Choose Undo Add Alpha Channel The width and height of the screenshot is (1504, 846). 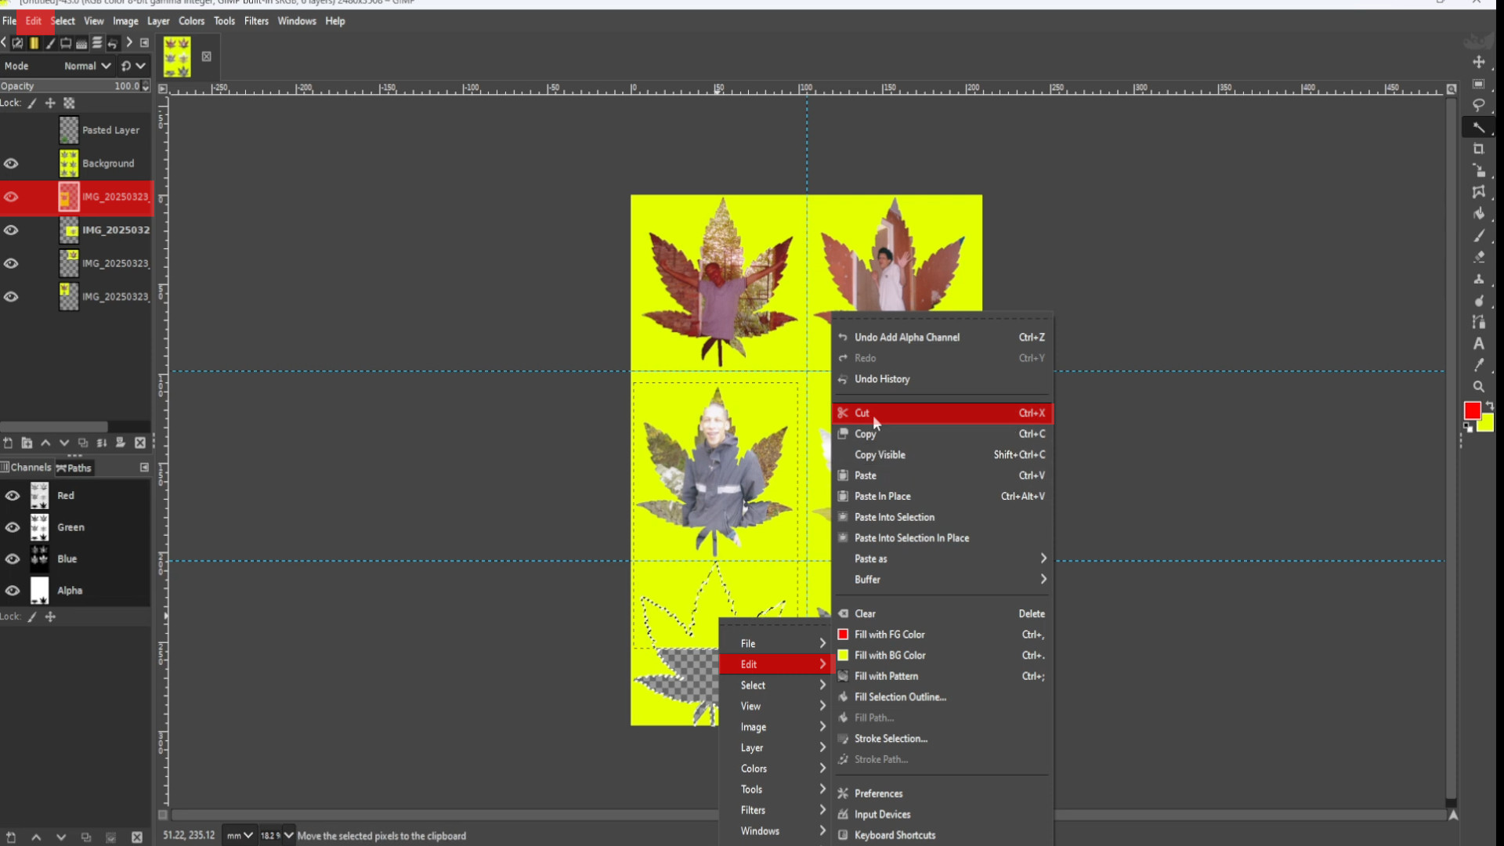pyautogui.click(x=942, y=337)
